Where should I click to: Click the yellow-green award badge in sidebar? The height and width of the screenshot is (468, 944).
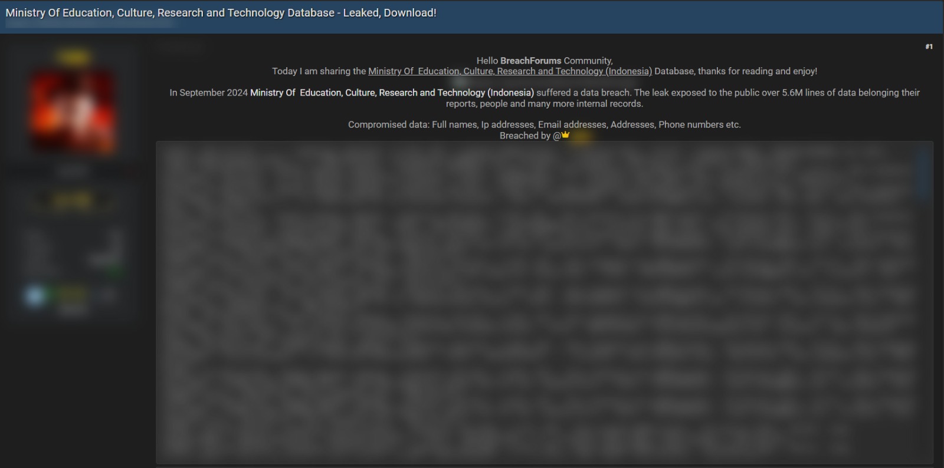pos(70,294)
